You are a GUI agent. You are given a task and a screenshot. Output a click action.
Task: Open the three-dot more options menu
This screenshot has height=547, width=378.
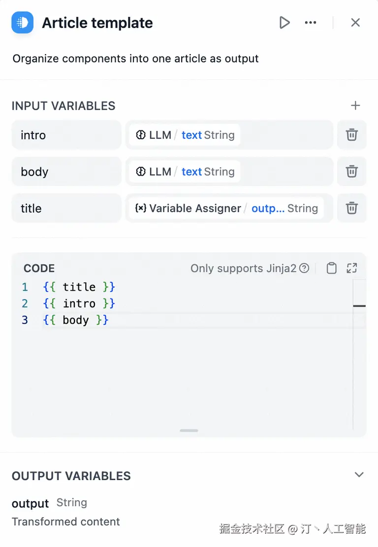click(311, 23)
